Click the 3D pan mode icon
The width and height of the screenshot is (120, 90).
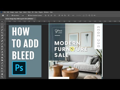89,15
